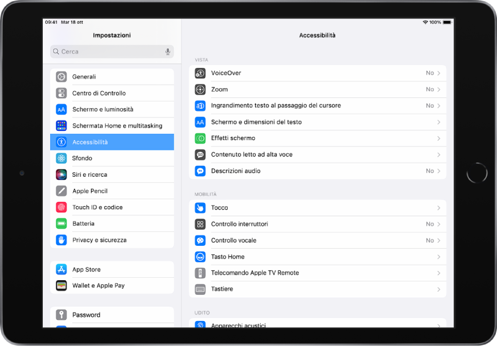Tap the Contenuto letto ad alta voce icon

pyautogui.click(x=200, y=155)
